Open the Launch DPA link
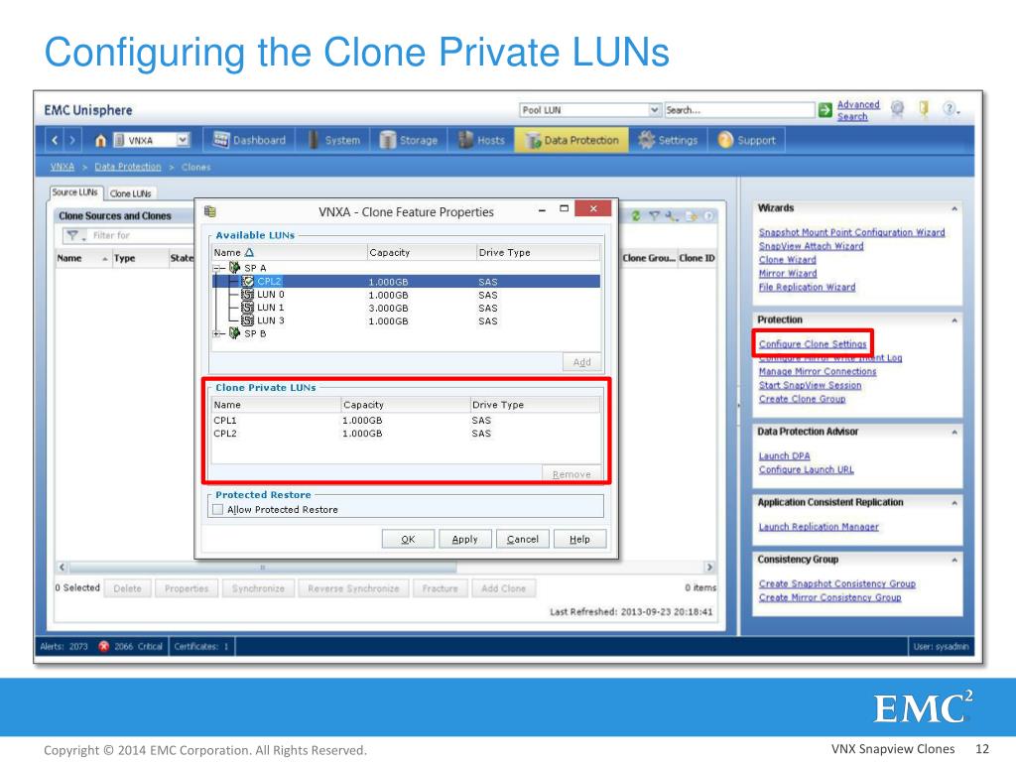The height and width of the screenshot is (762, 1016). click(x=784, y=456)
